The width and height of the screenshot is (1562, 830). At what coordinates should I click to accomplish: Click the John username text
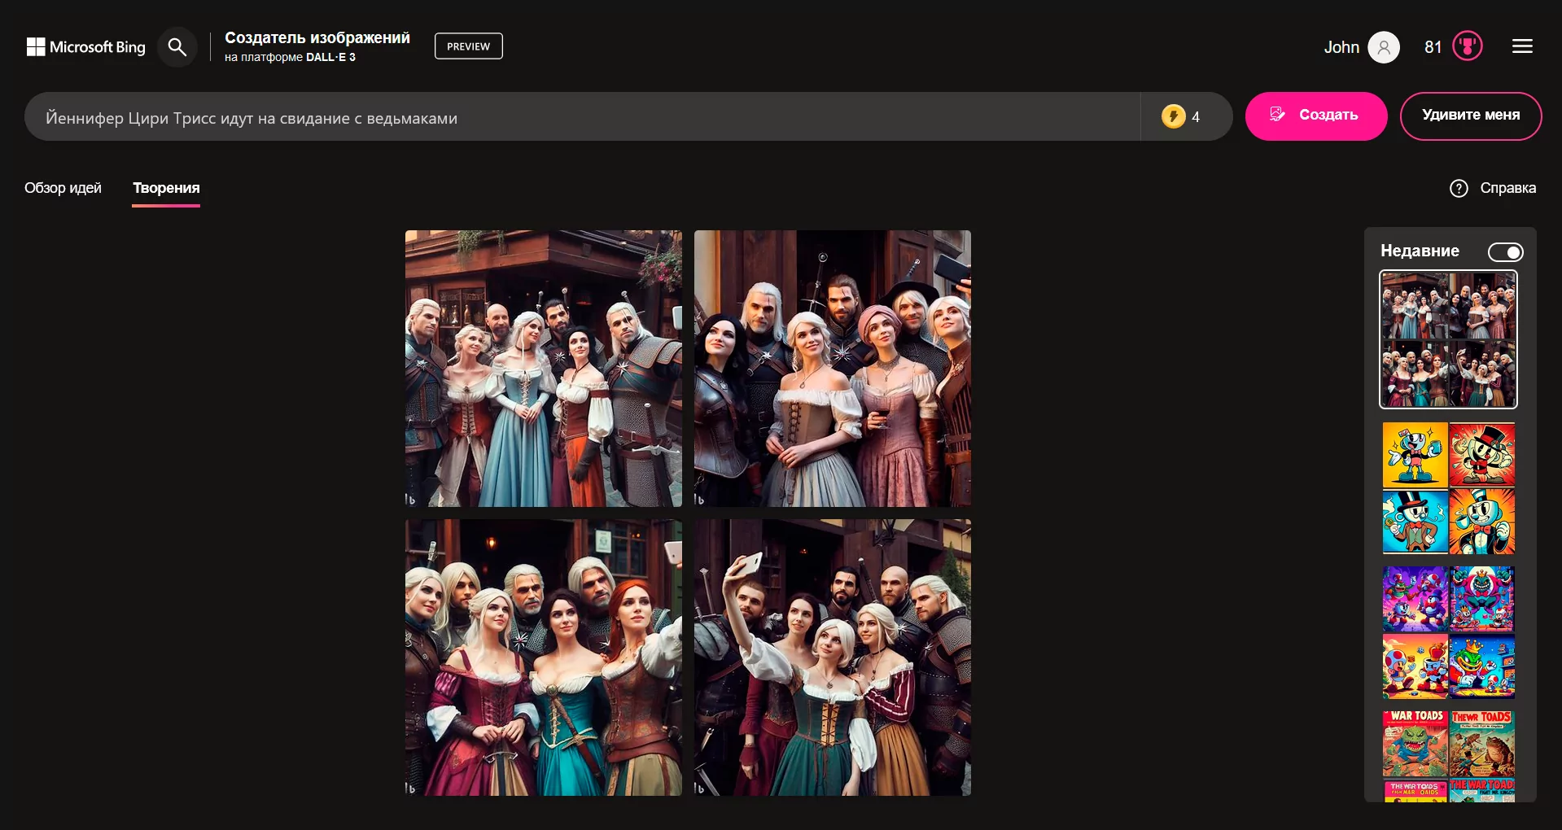tap(1341, 47)
